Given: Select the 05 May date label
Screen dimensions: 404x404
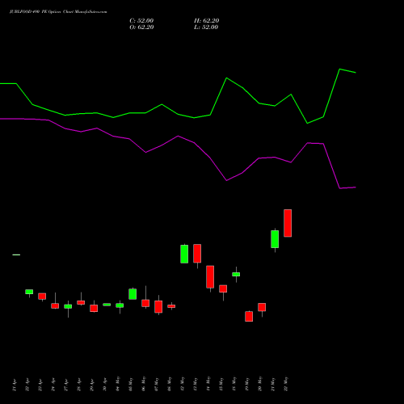Looking at the screenshot, I should coord(131,384).
